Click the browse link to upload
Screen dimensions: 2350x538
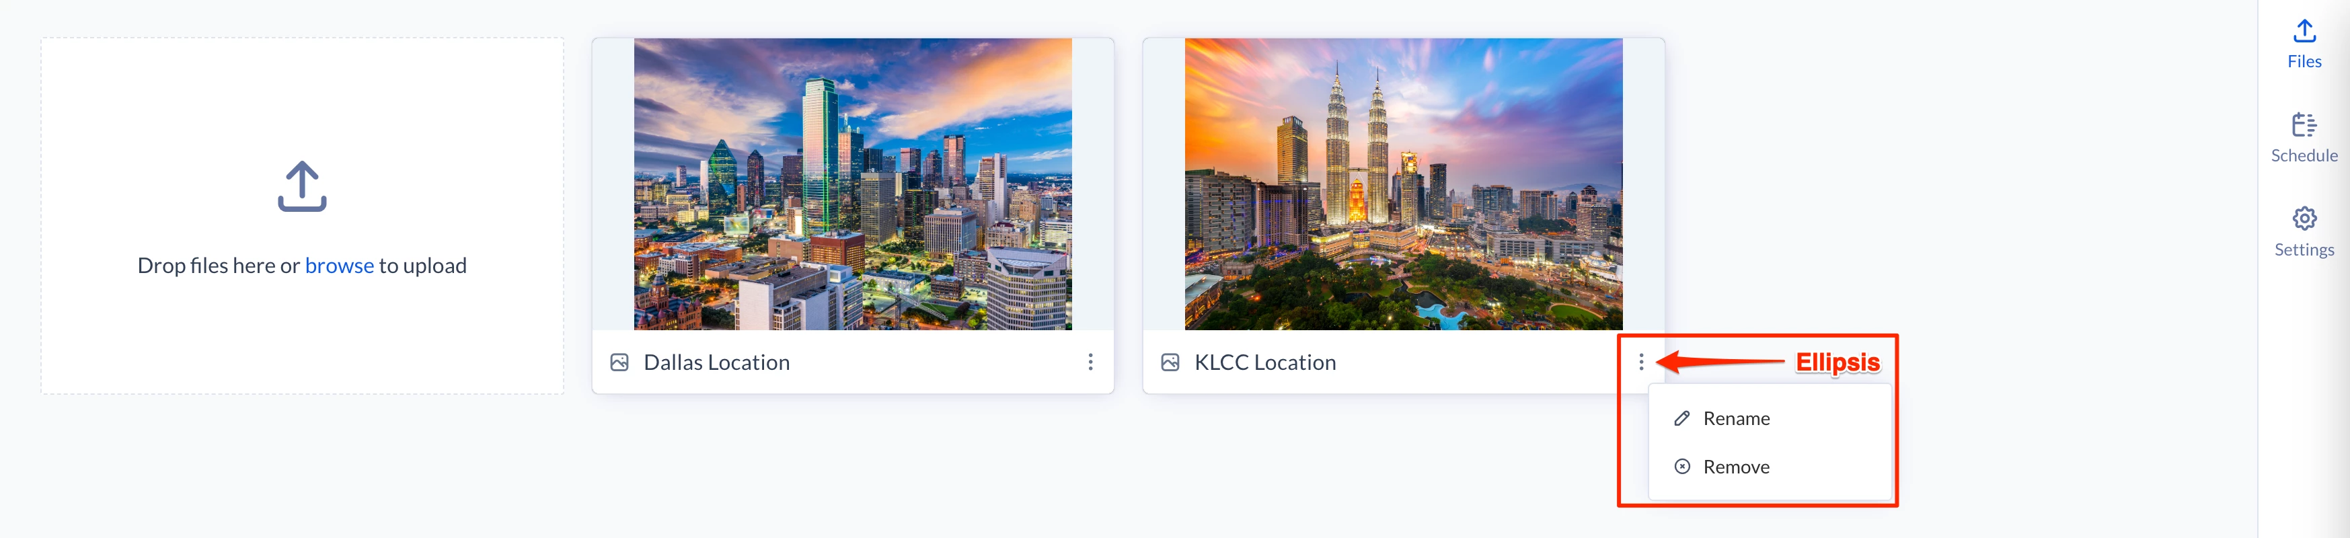point(340,266)
